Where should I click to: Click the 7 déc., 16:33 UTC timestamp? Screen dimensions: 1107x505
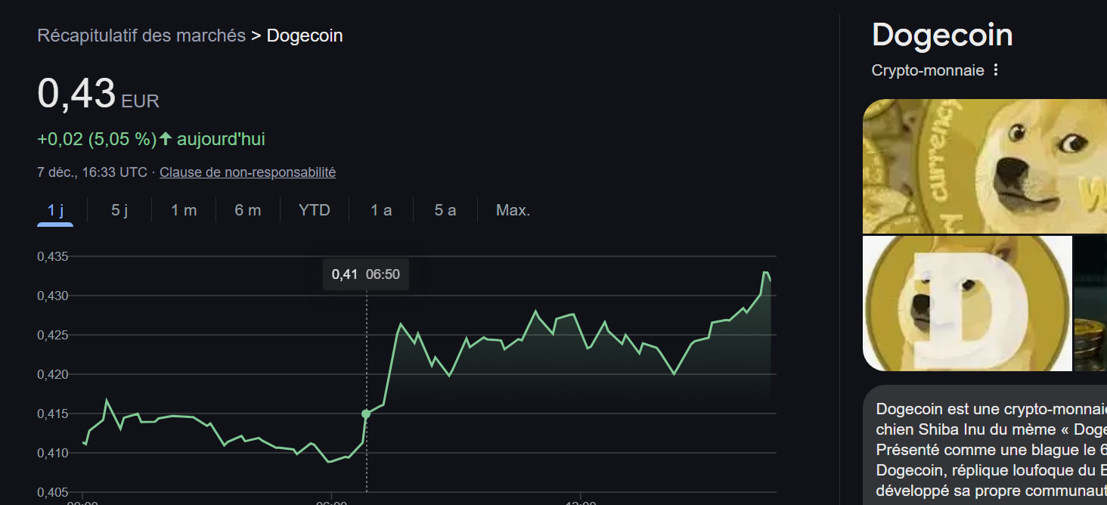pyautogui.click(x=92, y=172)
